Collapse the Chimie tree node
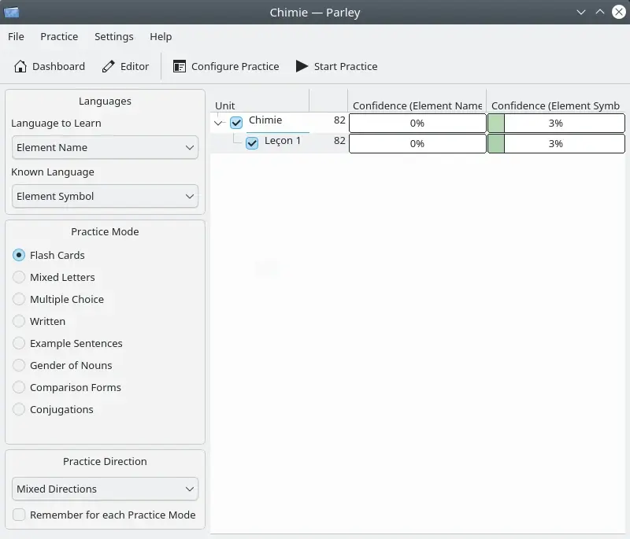Screen dimensions: 630x539 click(218, 123)
